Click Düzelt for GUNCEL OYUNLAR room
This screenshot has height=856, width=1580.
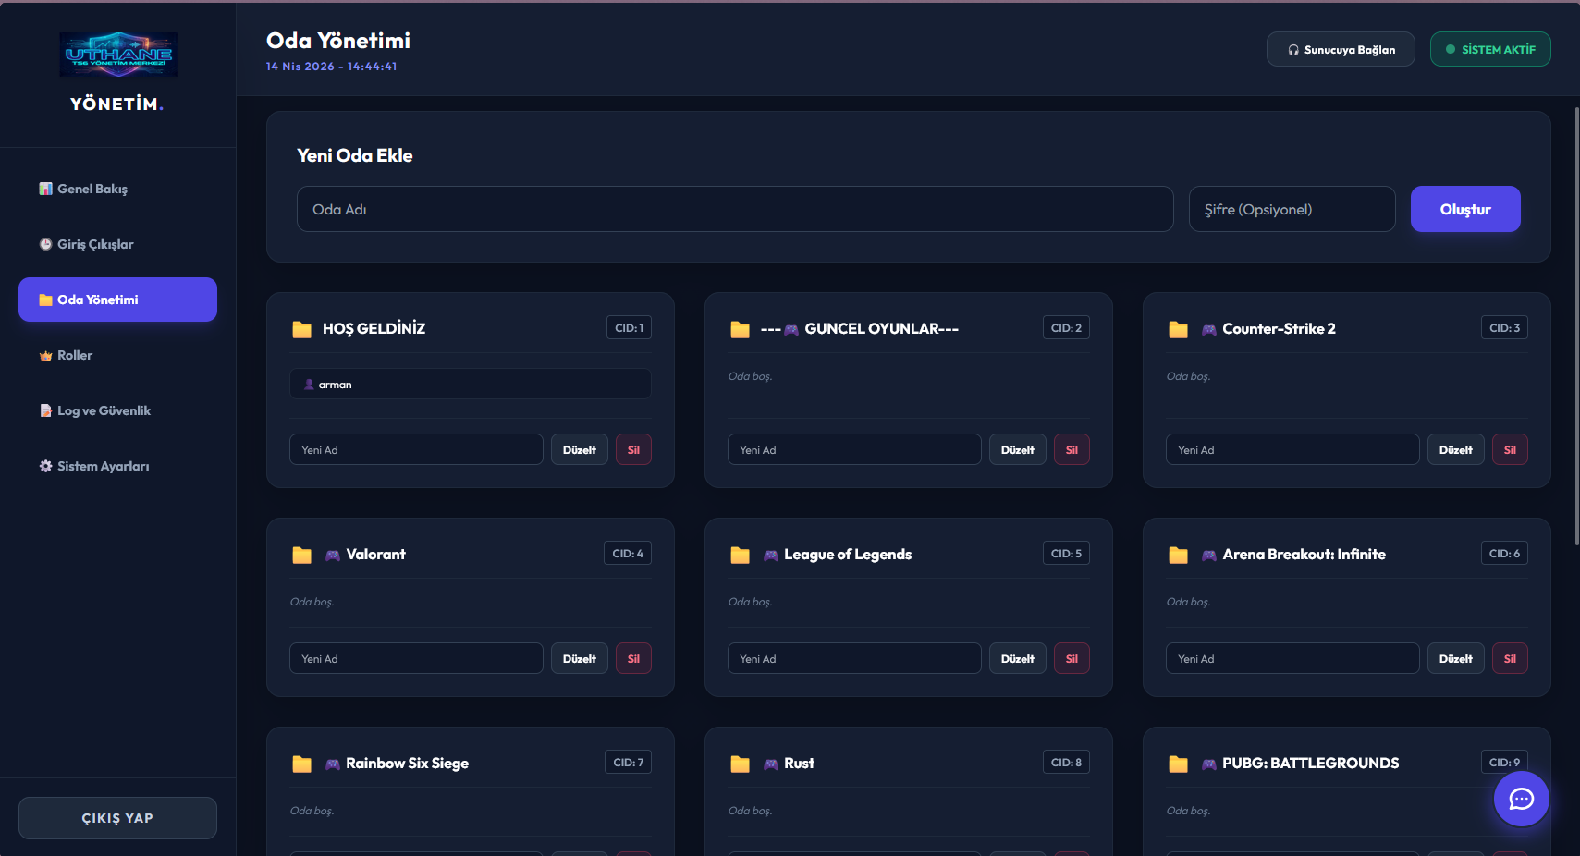[x=1018, y=449]
